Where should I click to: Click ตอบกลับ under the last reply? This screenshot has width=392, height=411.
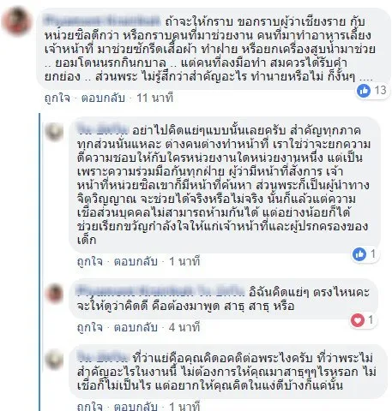click(x=136, y=406)
